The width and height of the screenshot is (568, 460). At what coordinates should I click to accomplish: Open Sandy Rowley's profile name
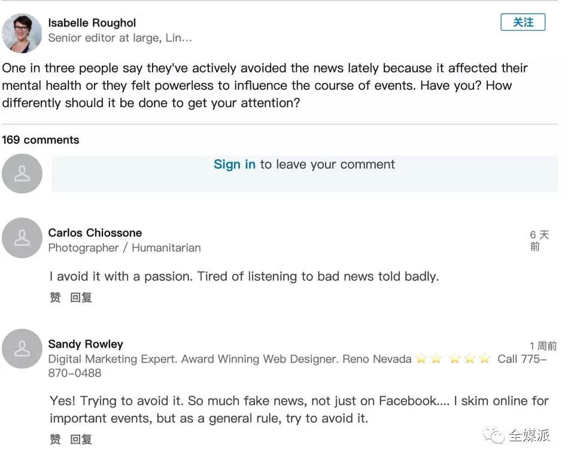point(86,344)
